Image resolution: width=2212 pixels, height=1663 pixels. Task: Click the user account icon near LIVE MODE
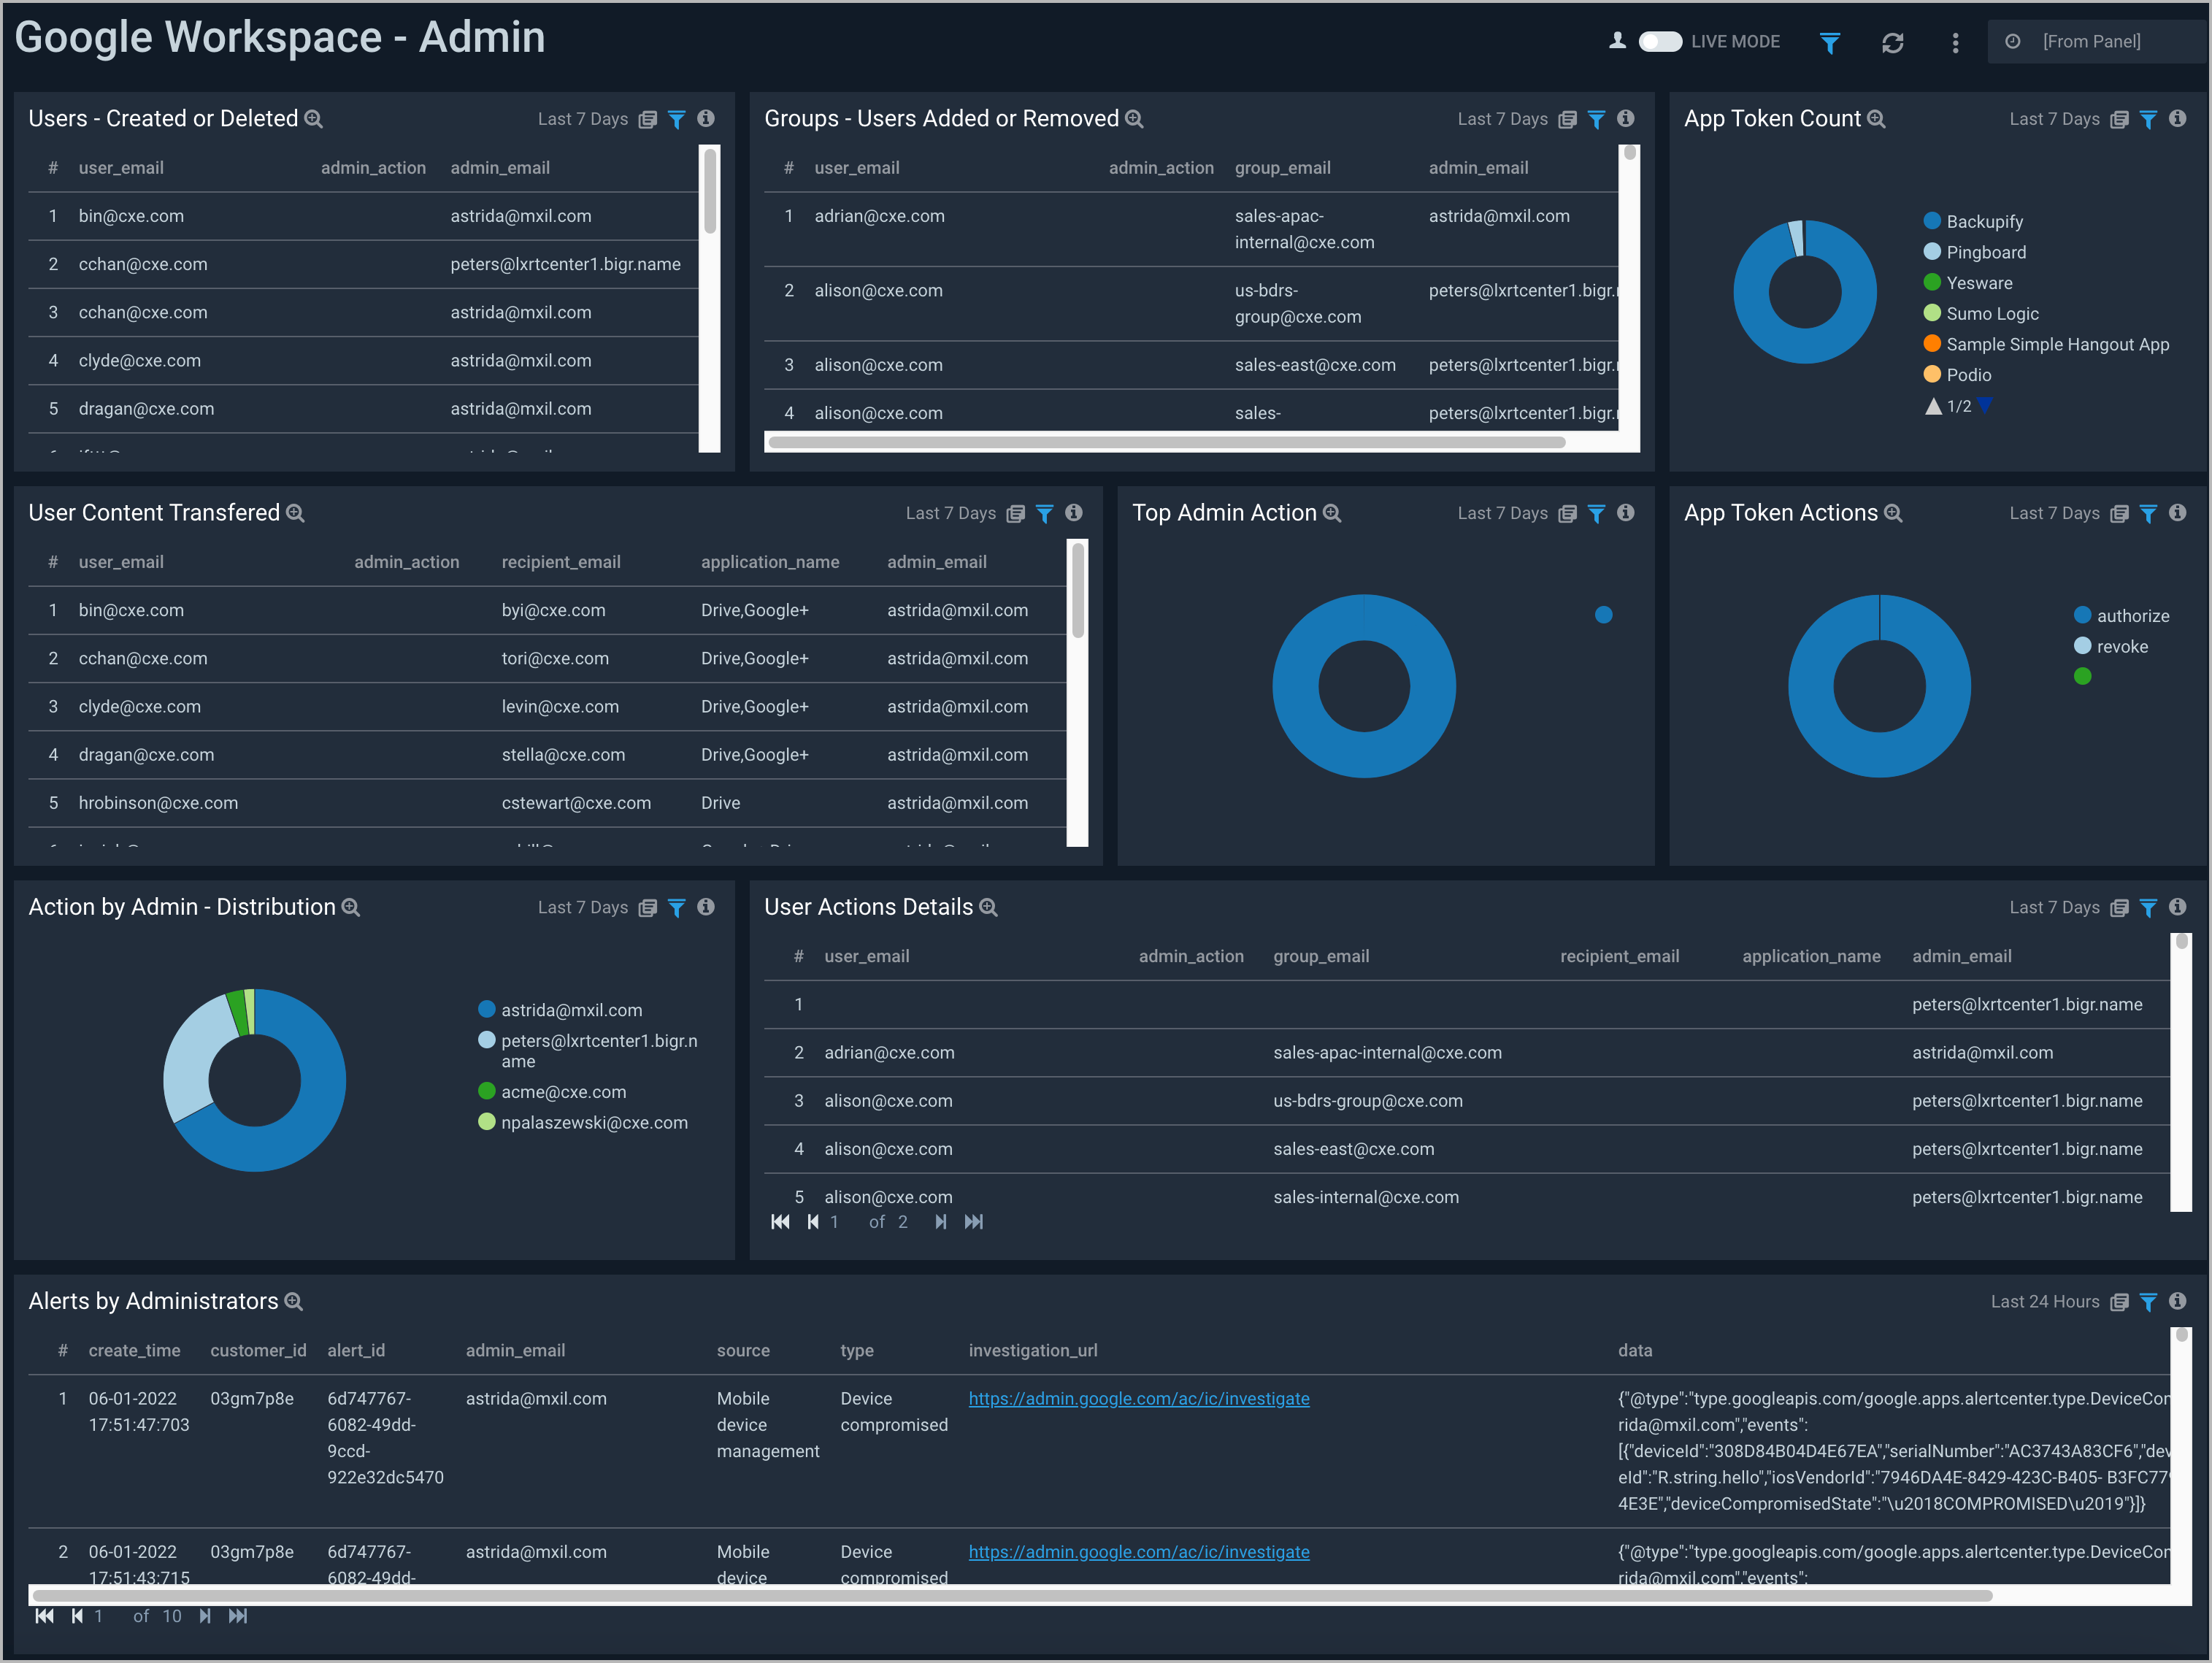click(1616, 42)
